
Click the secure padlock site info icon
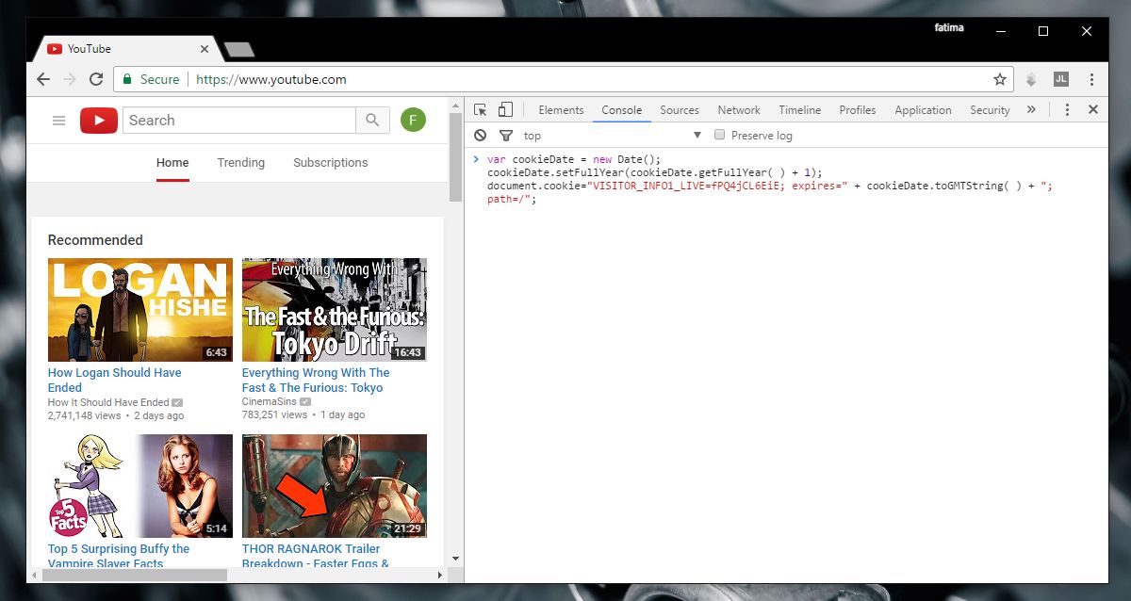[126, 80]
